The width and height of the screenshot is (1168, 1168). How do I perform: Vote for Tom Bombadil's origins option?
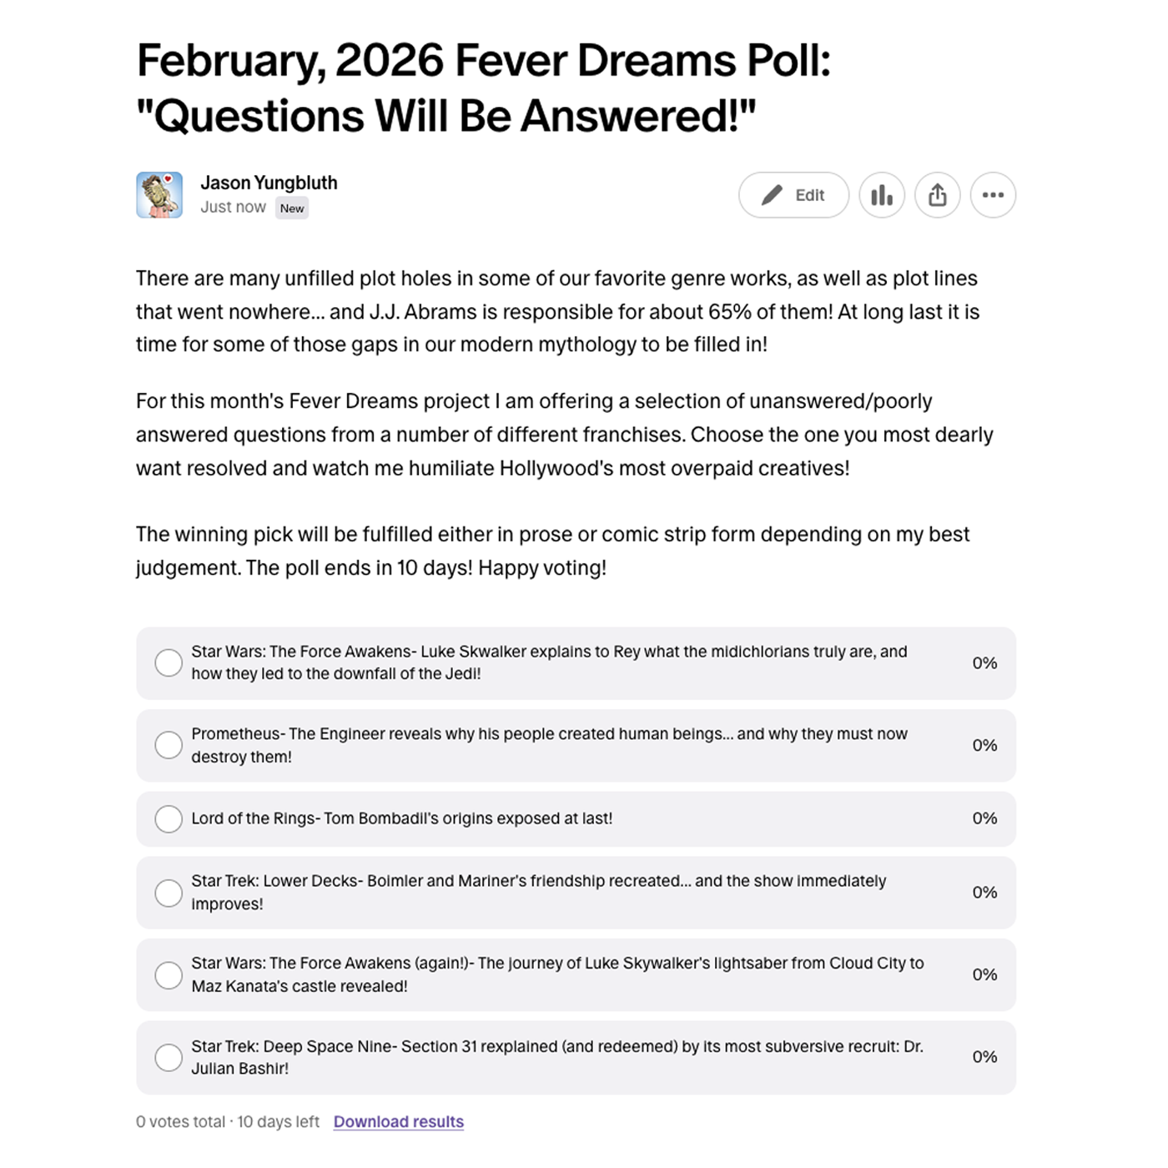click(x=169, y=818)
